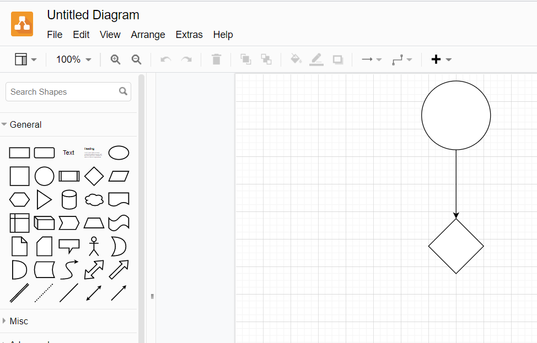This screenshot has width=537, height=343.
Task: Select the cylinder shape from the palette
Action: point(69,200)
